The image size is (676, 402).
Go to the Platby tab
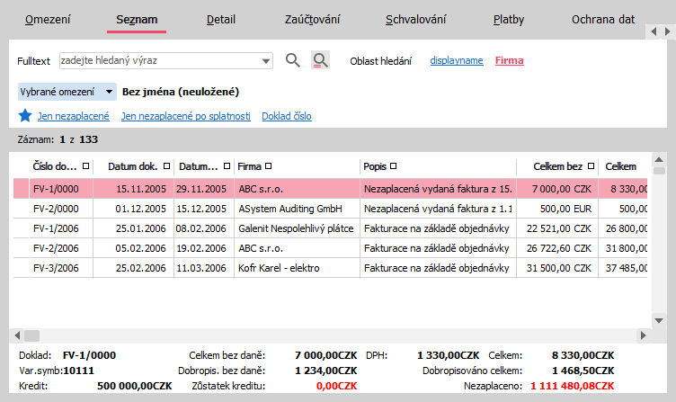coord(509,19)
